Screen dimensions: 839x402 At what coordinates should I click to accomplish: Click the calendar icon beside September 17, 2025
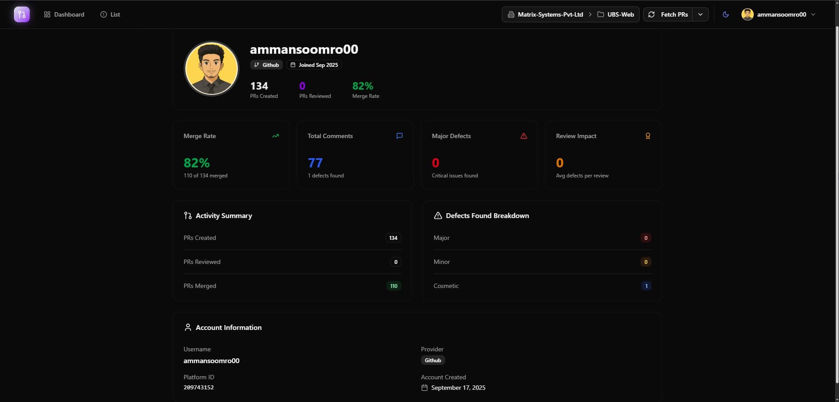(424, 388)
